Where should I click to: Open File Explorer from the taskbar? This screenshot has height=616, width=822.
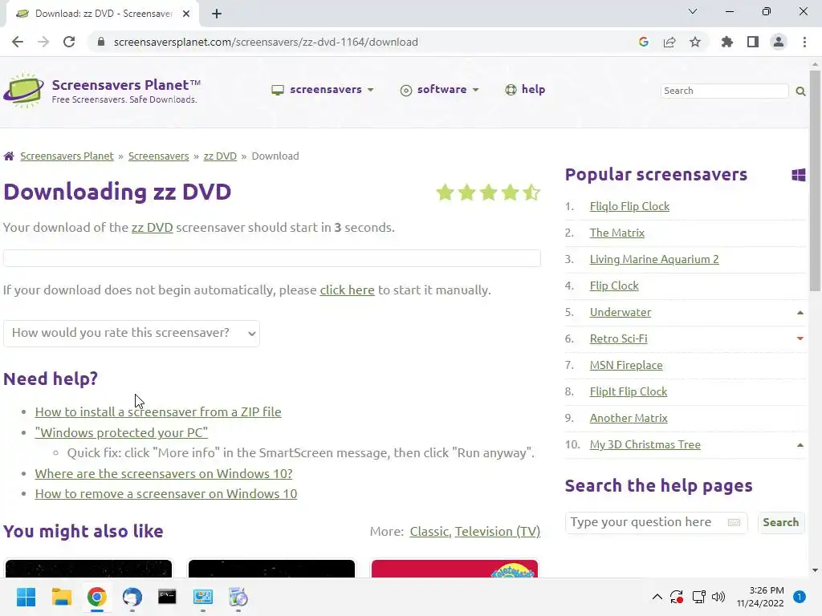click(61, 597)
